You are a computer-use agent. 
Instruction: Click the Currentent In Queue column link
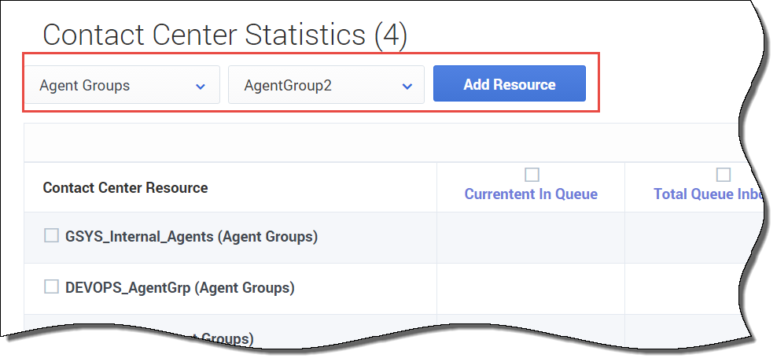[x=531, y=194]
